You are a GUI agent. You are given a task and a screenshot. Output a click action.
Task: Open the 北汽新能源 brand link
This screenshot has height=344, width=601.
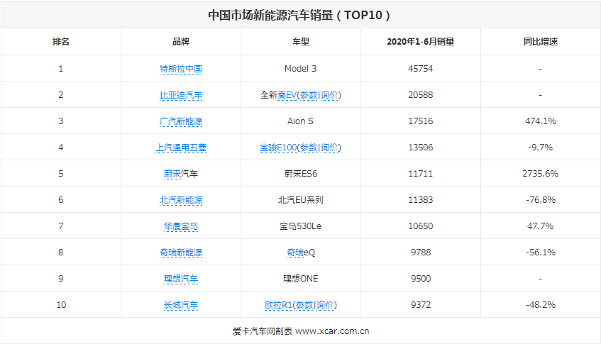click(181, 200)
